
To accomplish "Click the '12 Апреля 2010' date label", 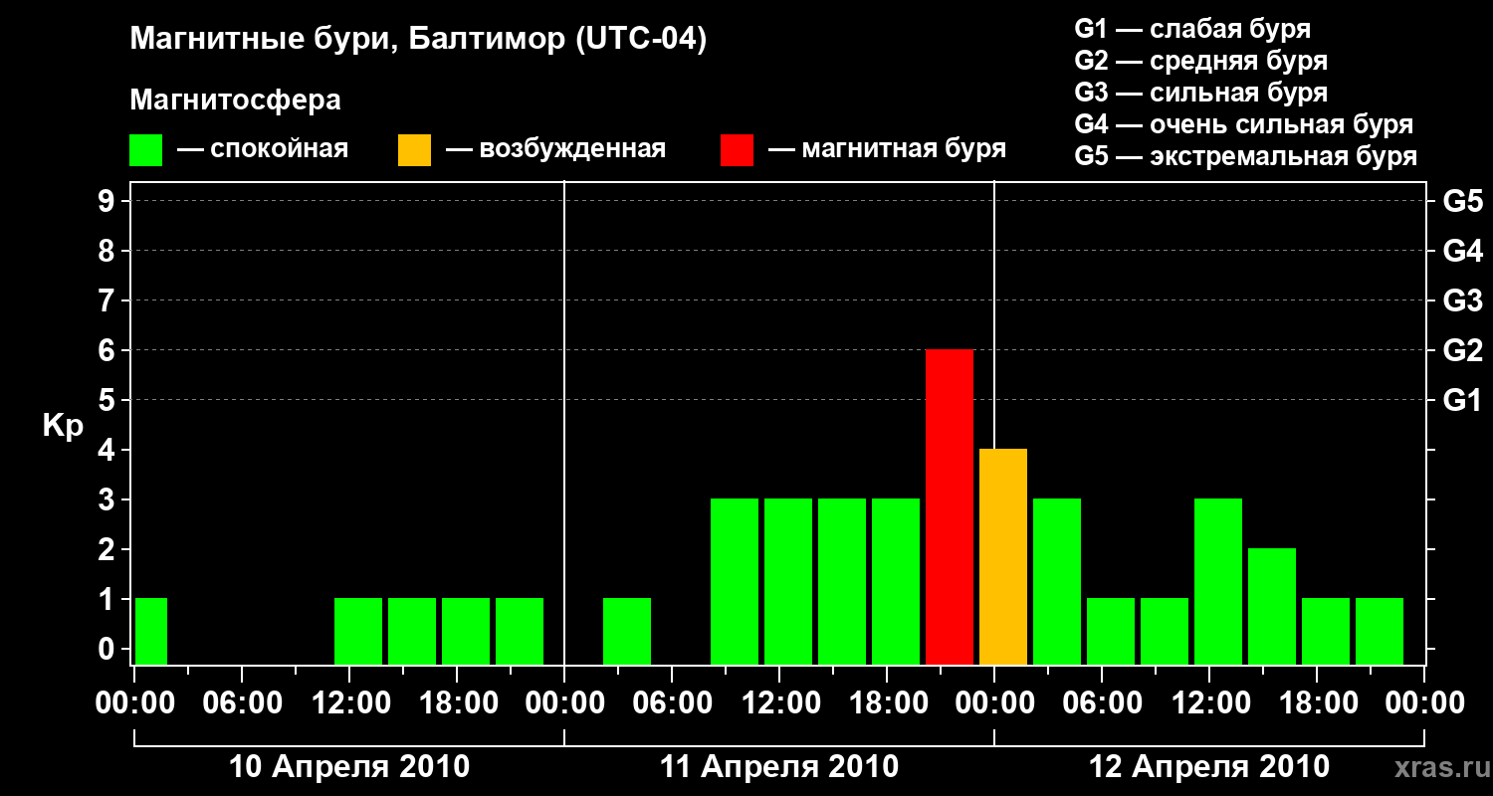I will pos(1209,767).
